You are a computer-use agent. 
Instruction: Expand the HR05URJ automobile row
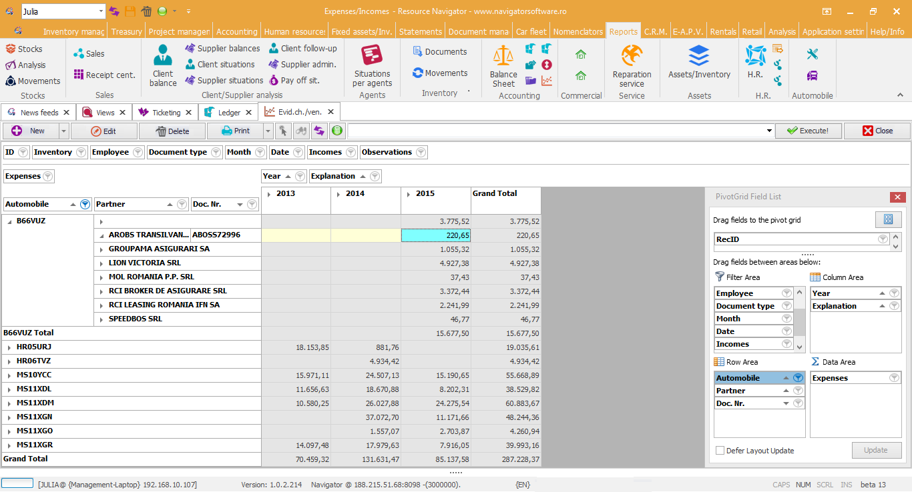click(9, 347)
